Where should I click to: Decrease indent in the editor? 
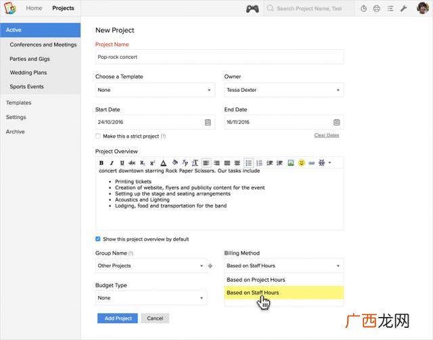269,163
